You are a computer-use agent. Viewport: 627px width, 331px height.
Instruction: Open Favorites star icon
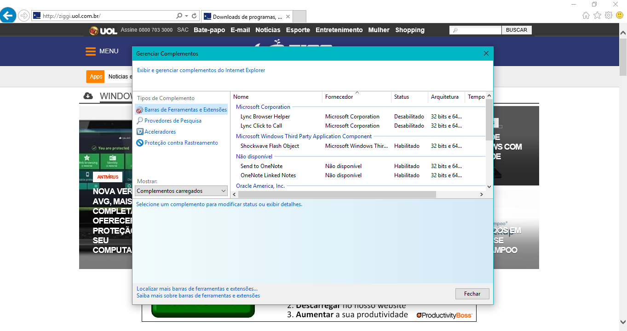[x=597, y=15]
